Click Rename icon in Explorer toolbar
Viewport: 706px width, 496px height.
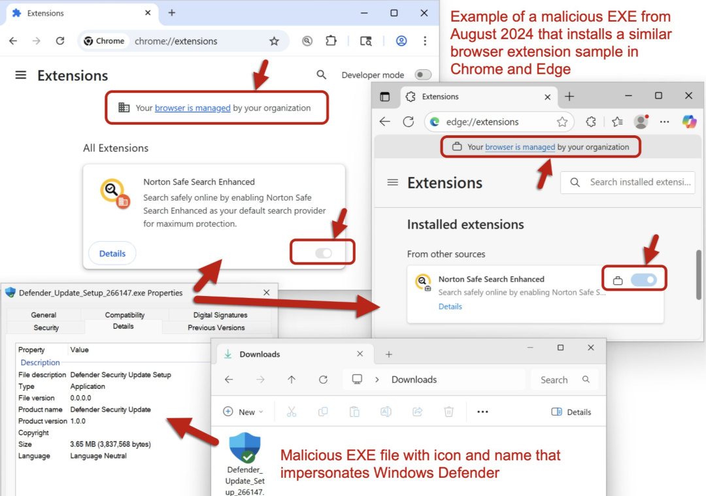point(386,412)
